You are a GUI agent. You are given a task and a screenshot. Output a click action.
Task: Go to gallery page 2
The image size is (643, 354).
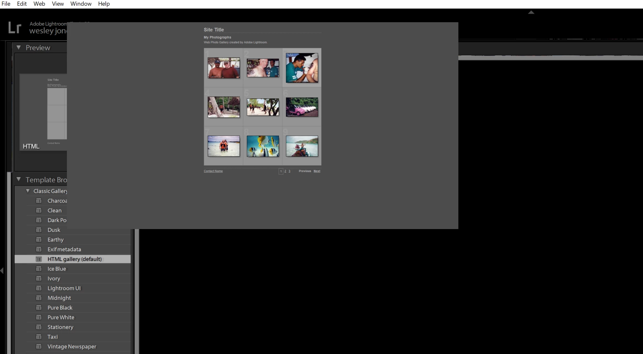[x=285, y=171]
